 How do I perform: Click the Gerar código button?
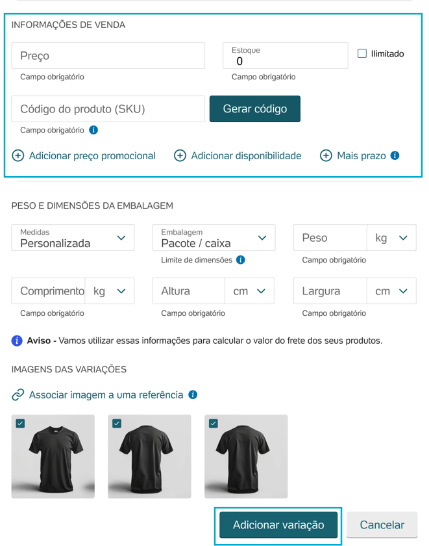(255, 109)
